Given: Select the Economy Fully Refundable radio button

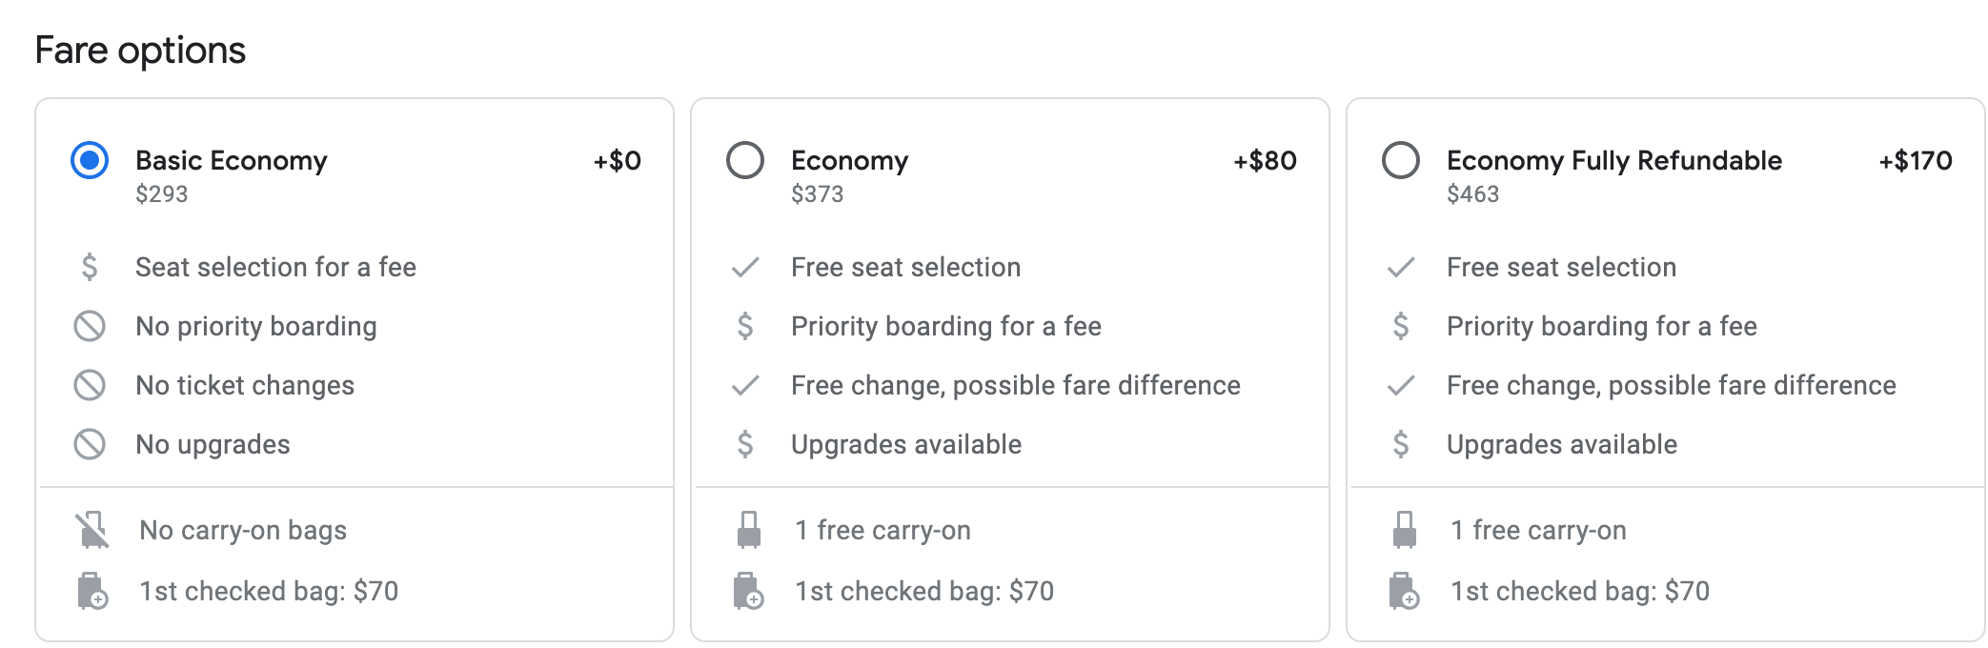Looking at the screenshot, I should click(1401, 160).
